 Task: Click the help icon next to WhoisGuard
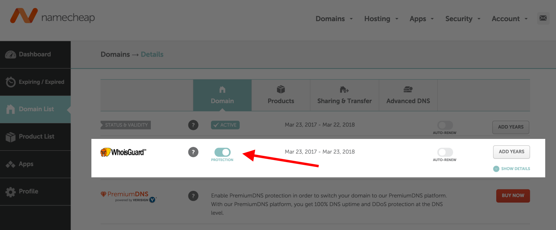tap(193, 152)
